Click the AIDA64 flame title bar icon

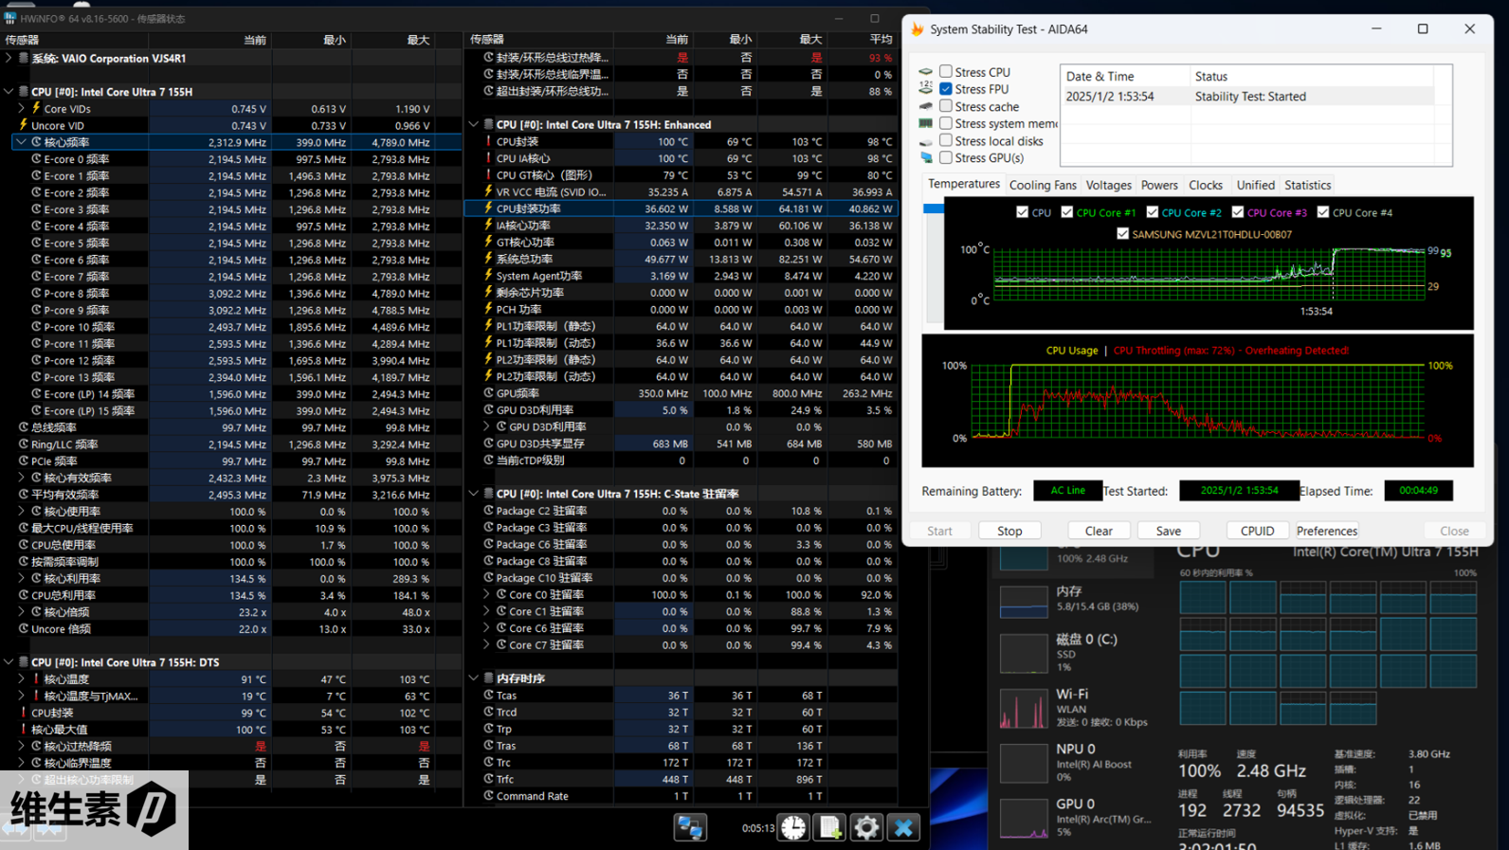(918, 29)
